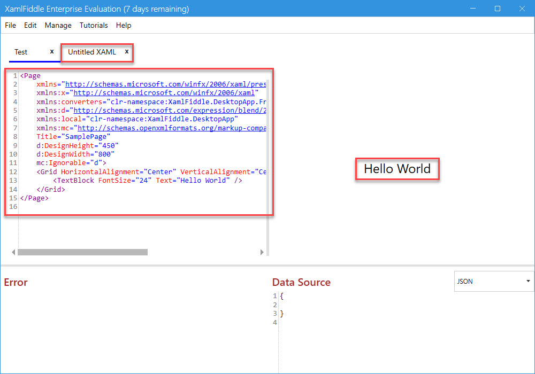
Task: Click the code editor horizontal scrollbar thumb
Action: pyautogui.click(x=82, y=252)
